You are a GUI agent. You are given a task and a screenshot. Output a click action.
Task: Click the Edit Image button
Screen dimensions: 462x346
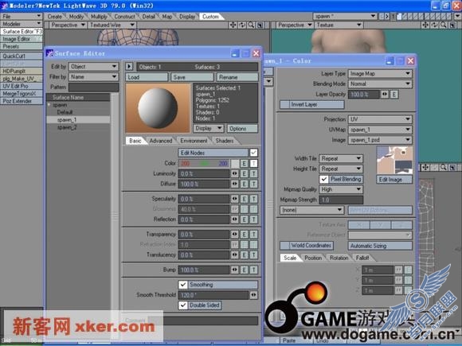pos(394,179)
